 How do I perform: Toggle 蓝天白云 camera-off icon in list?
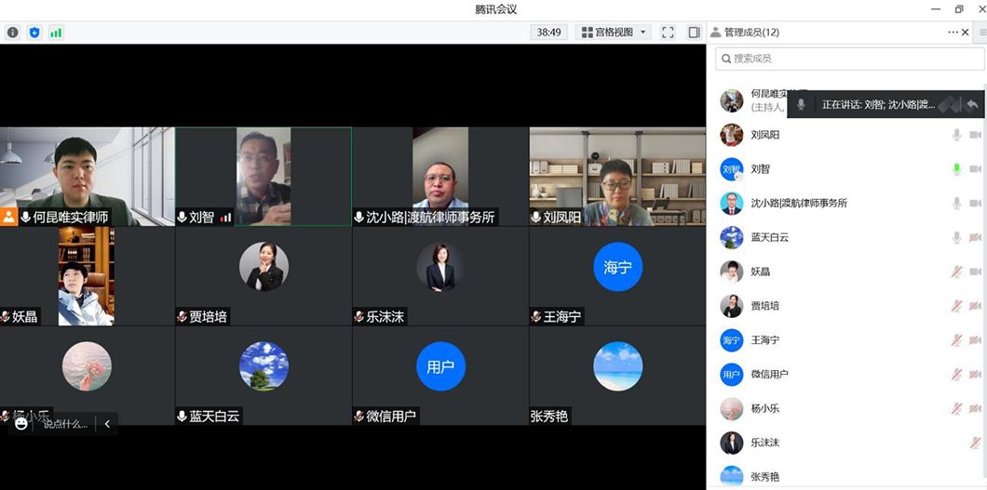coord(975,237)
